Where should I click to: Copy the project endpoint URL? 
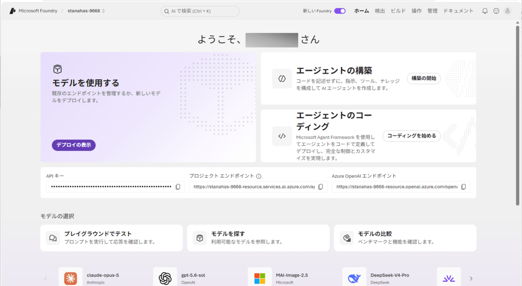point(320,187)
